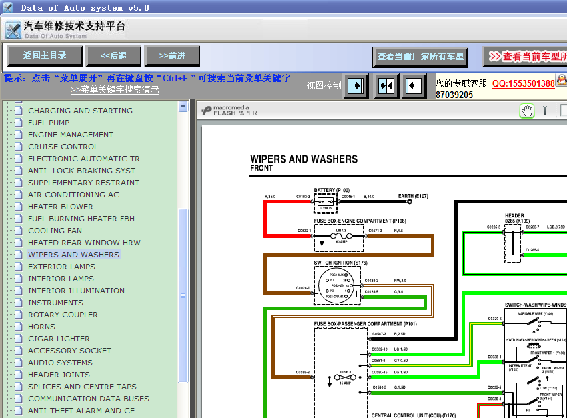Click the document icon beside CRUISE CONTROL
Image resolution: width=567 pixels, height=418 pixels.
[19, 147]
